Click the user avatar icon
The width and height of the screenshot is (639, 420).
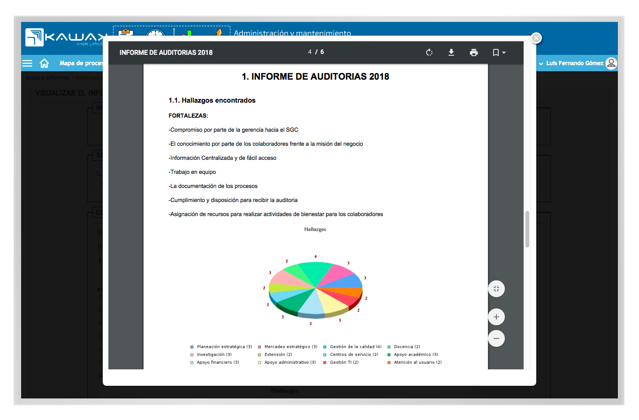point(611,63)
